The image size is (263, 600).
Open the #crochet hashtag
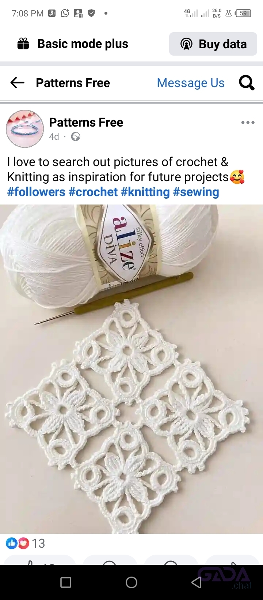pyautogui.click(x=93, y=192)
